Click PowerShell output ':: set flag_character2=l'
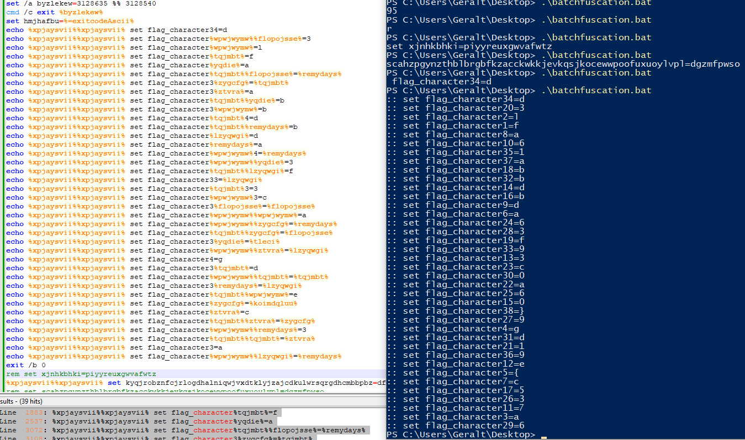This screenshot has width=745, height=440. tap(453, 117)
